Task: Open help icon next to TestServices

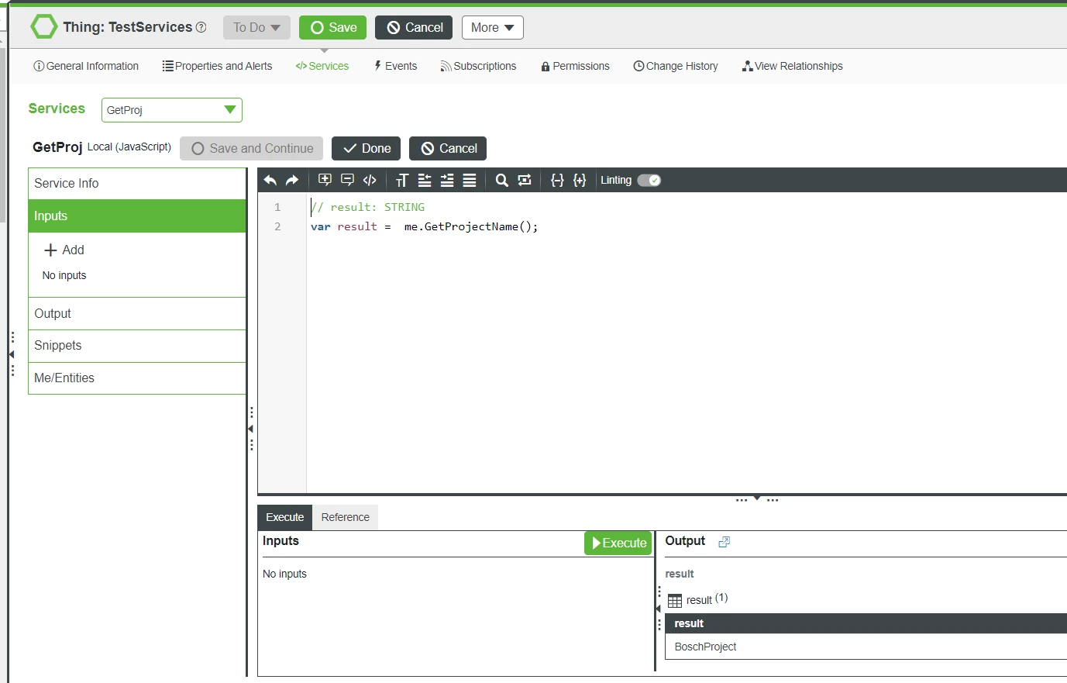Action: coord(201,27)
